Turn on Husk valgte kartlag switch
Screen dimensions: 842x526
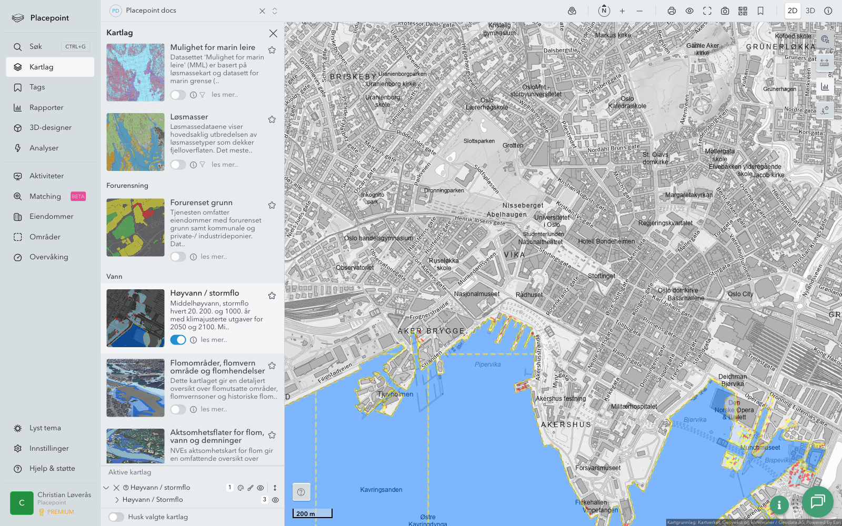click(x=116, y=517)
